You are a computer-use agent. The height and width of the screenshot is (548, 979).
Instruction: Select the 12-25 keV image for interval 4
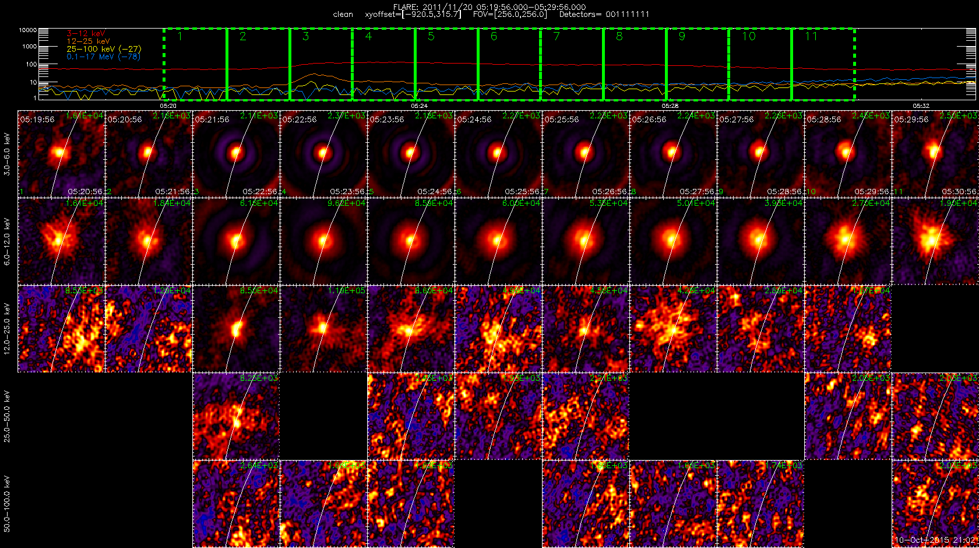click(323, 329)
